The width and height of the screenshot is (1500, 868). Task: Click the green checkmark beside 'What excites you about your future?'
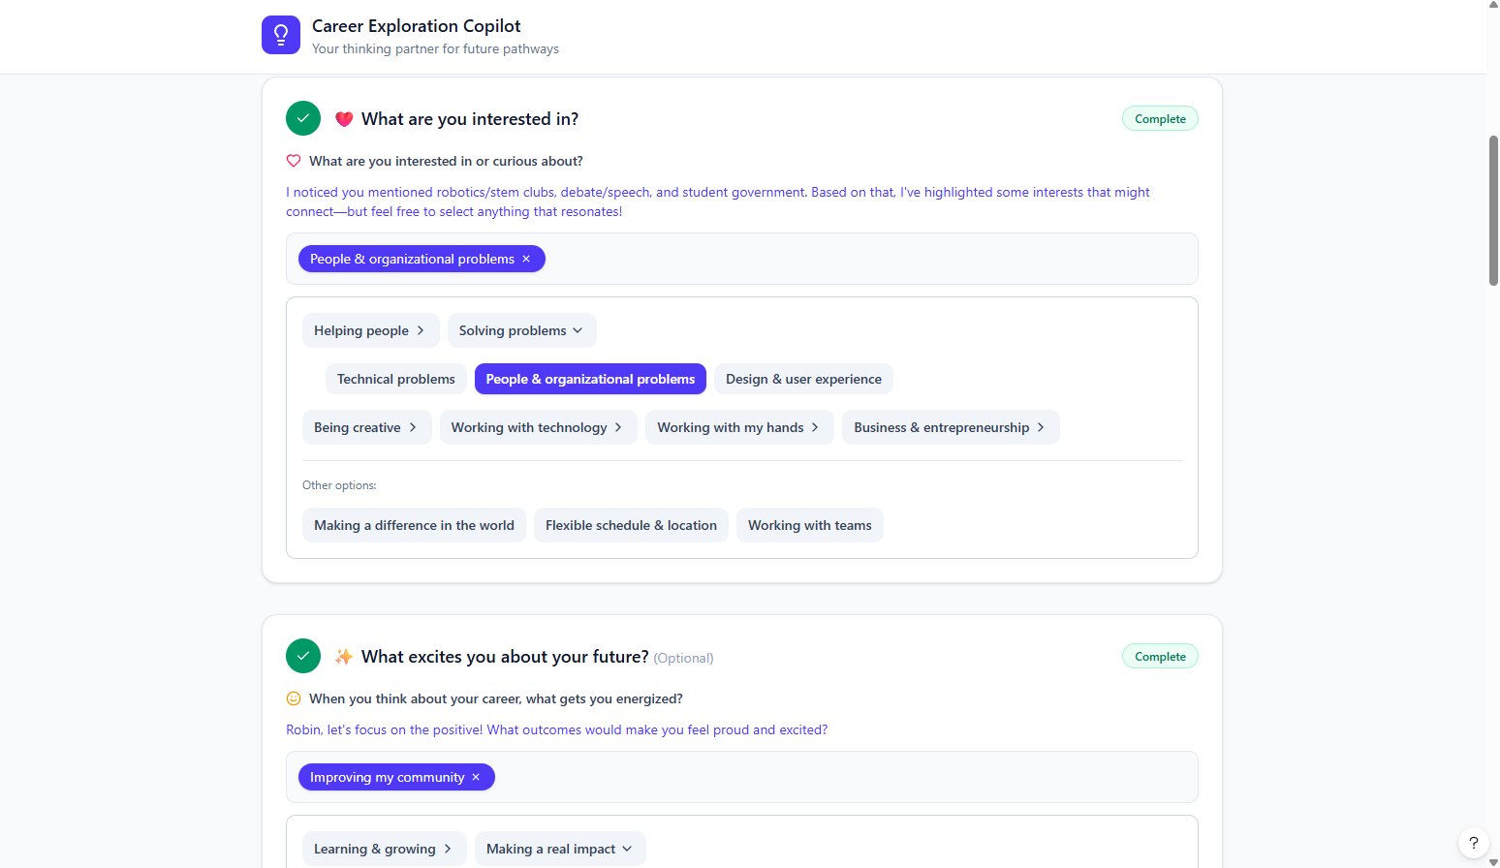pyautogui.click(x=303, y=656)
